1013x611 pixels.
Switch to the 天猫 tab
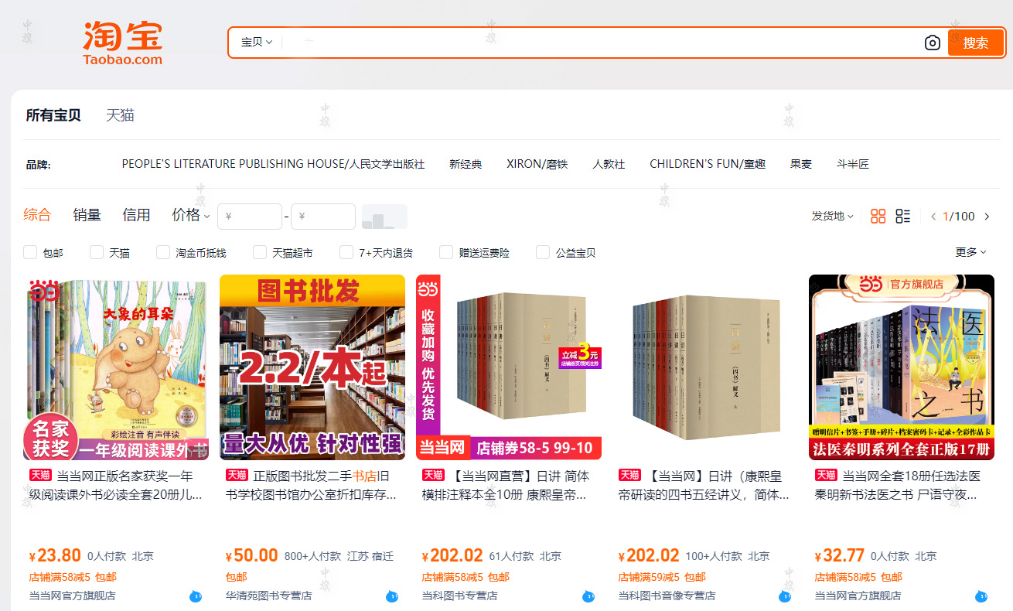[121, 114]
